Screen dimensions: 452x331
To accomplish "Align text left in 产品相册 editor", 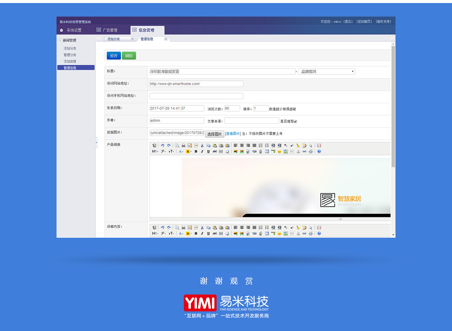I will pos(235,145).
